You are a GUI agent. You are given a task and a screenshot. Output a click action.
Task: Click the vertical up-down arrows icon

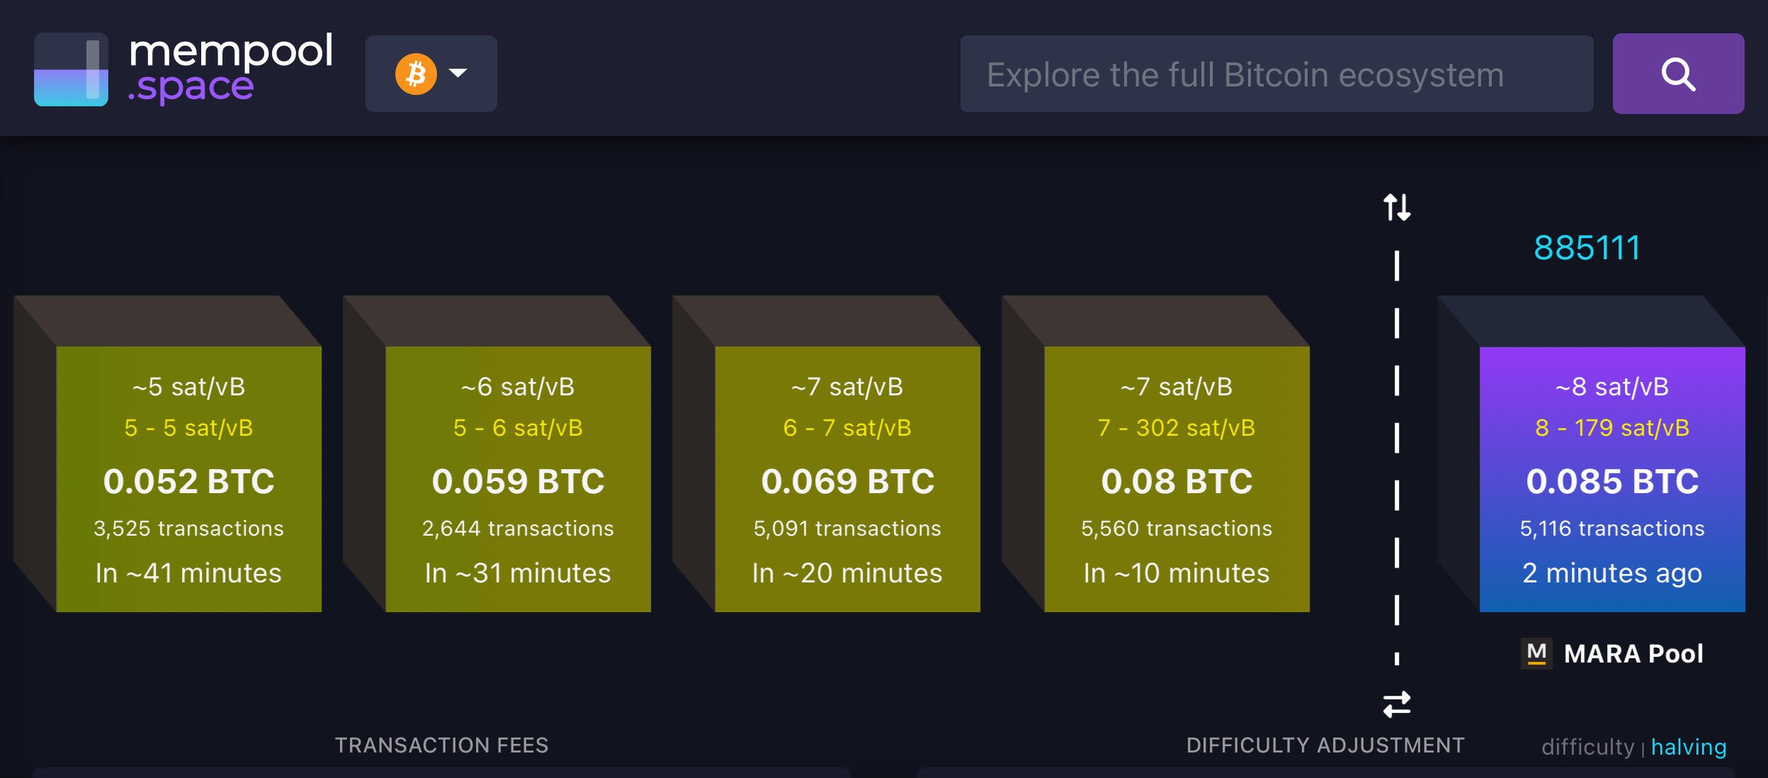pyautogui.click(x=1397, y=207)
